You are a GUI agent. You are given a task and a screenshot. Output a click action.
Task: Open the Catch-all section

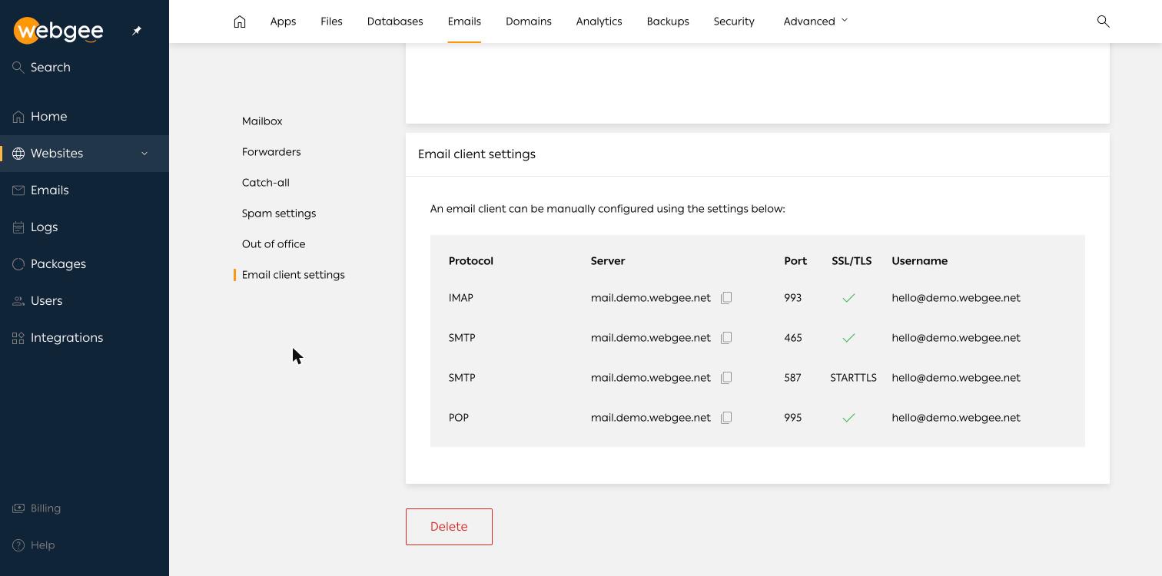pos(266,183)
